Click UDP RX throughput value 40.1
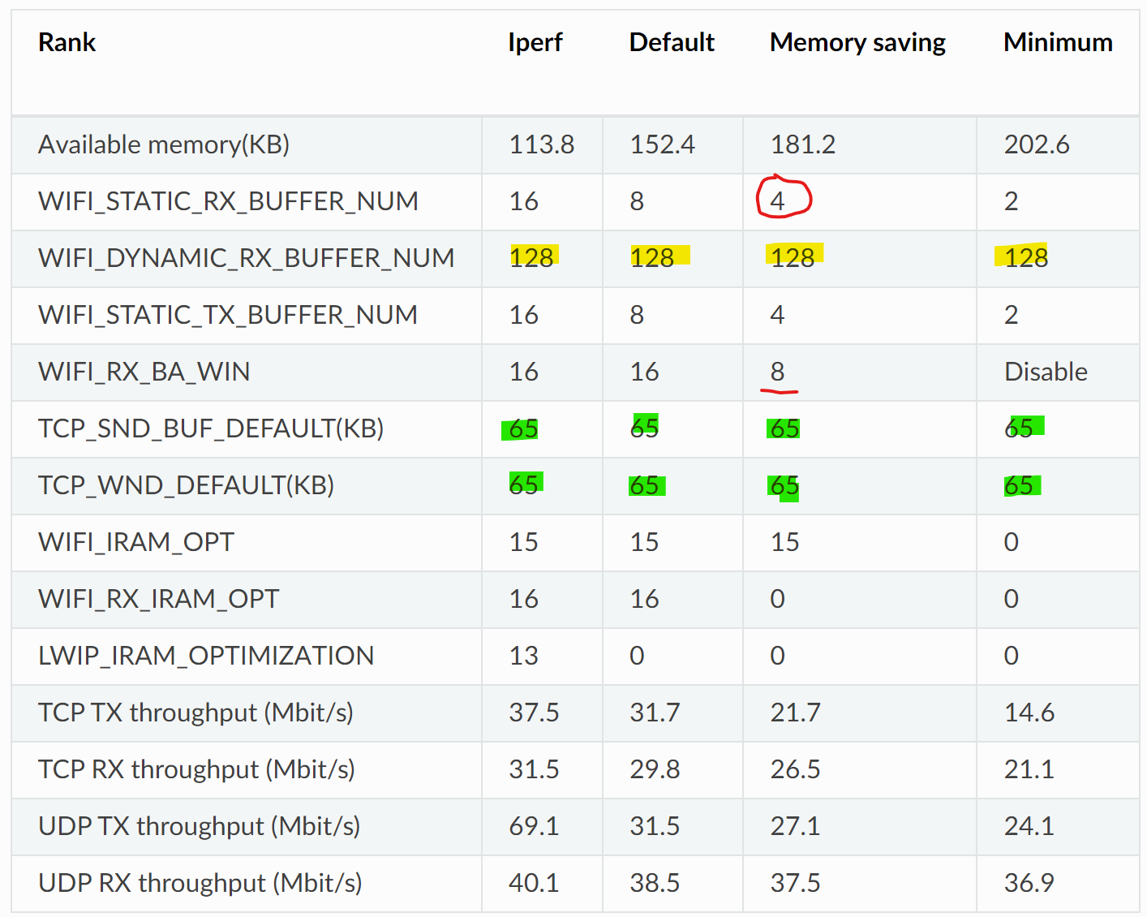 tap(534, 883)
